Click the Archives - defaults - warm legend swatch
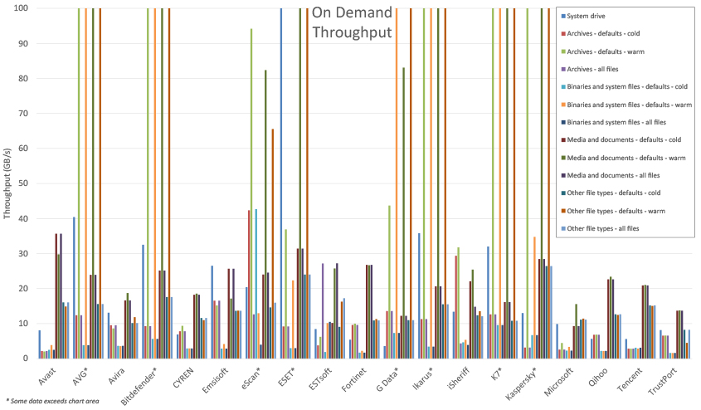This screenshot has width=701, height=410. 564,51
